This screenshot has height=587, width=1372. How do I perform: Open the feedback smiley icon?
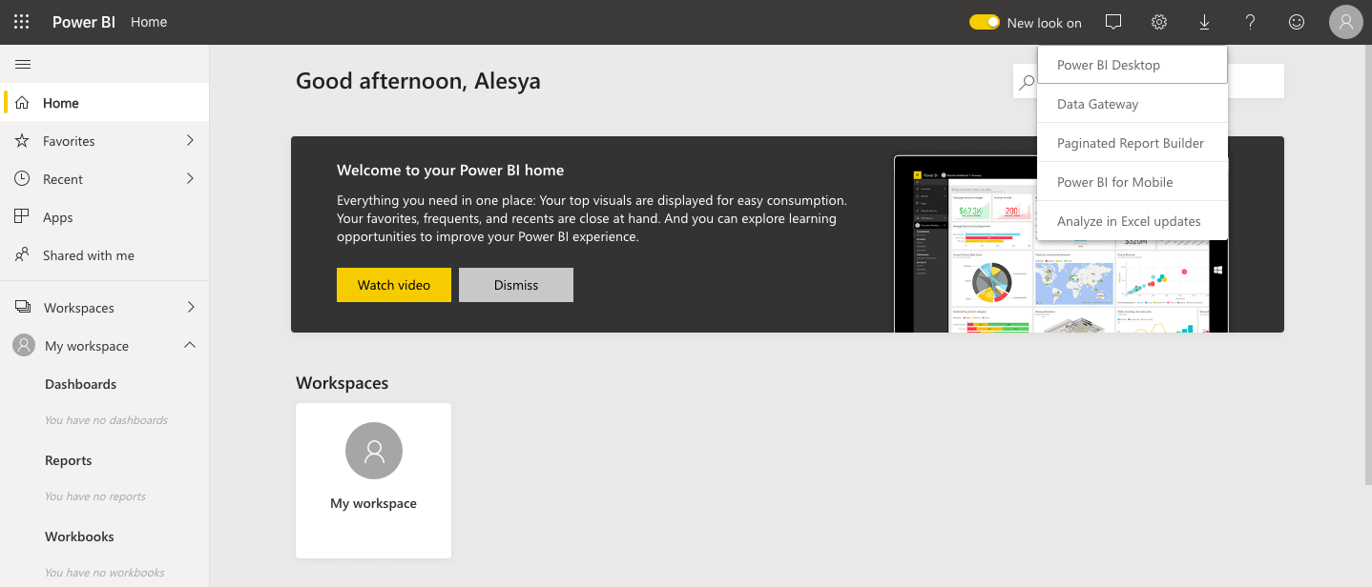tap(1296, 21)
